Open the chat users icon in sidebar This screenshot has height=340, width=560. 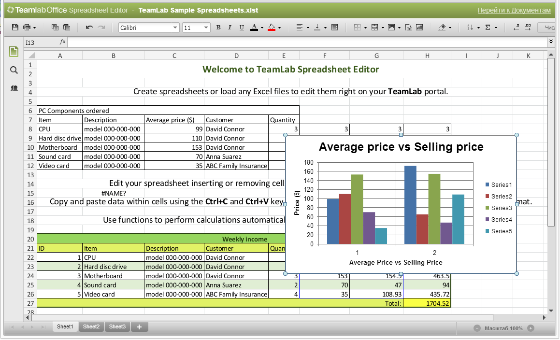click(14, 88)
